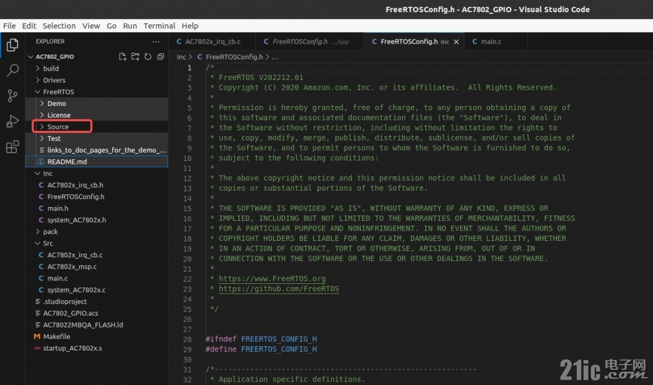Image resolution: width=653 pixels, height=385 pixels.
Task: Click FreeRTOSConfig.h in the breadcrumb
Action: click(x=234, y=57)
